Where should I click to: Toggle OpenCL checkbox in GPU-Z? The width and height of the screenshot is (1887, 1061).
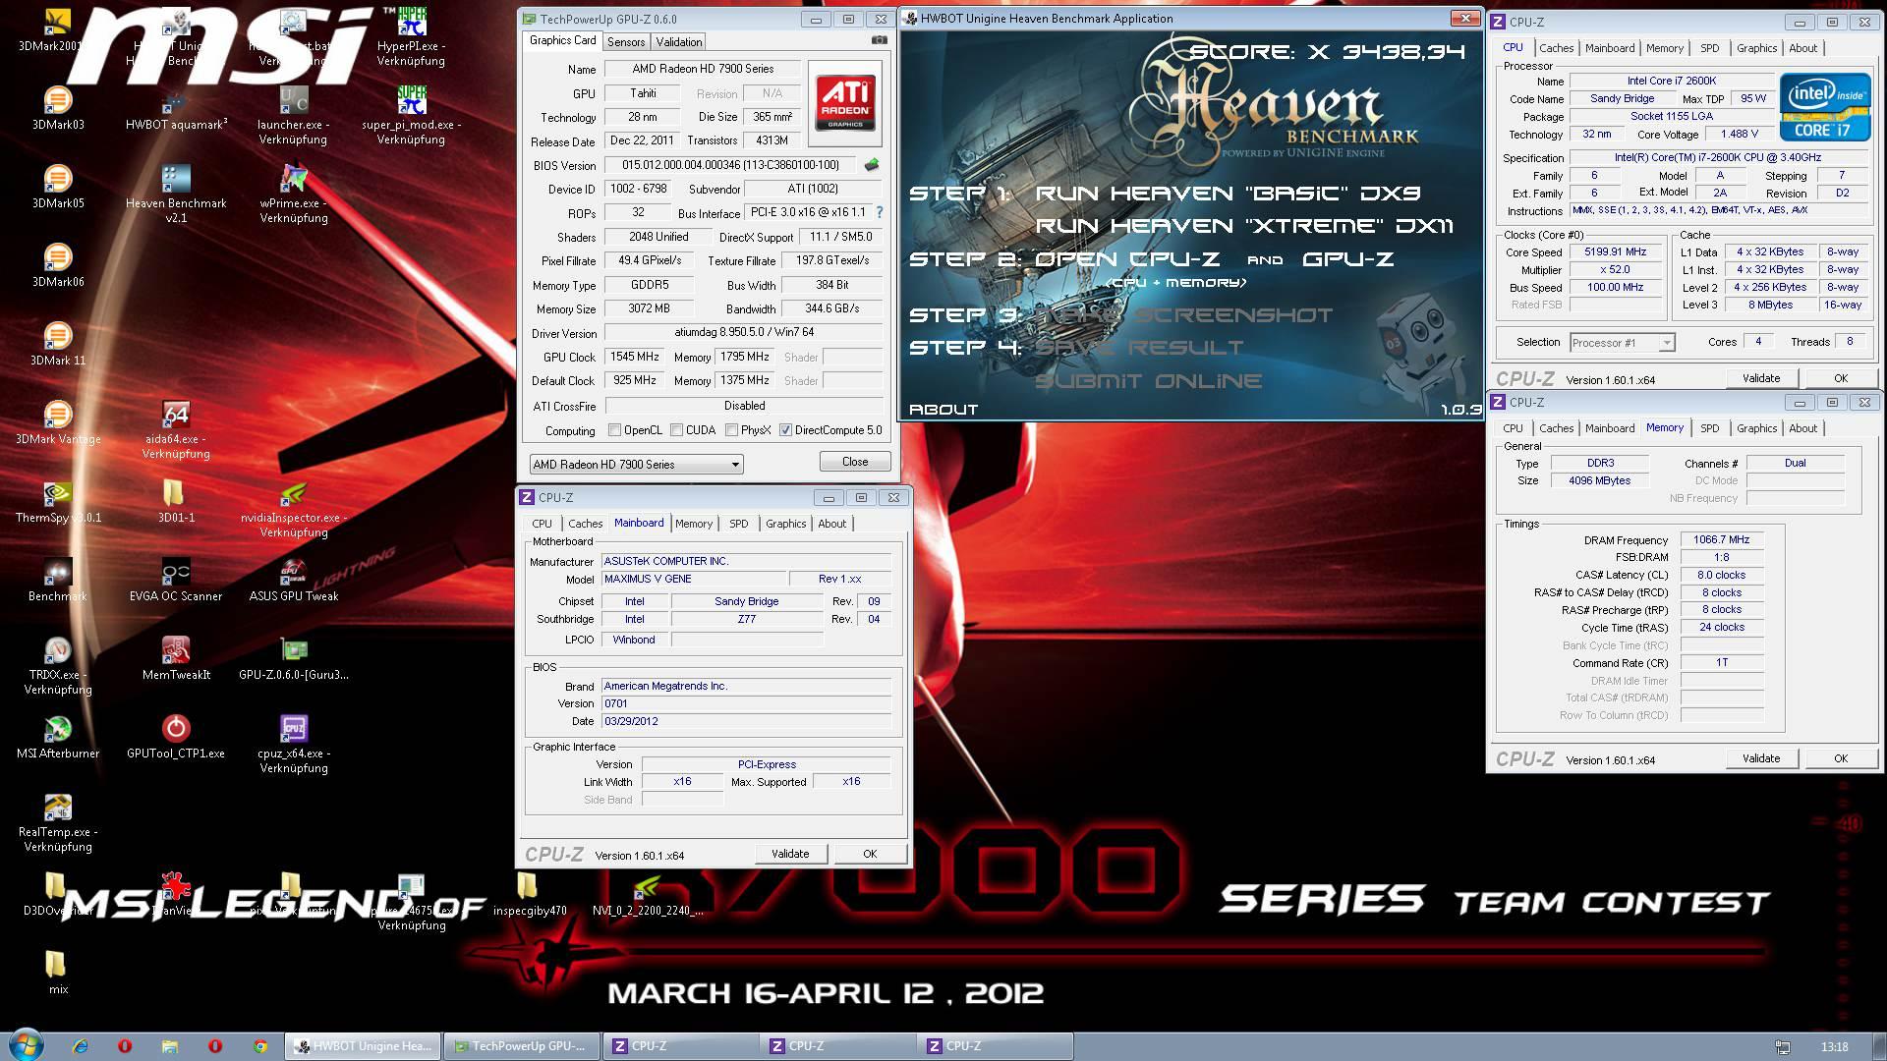pos(614,430)
